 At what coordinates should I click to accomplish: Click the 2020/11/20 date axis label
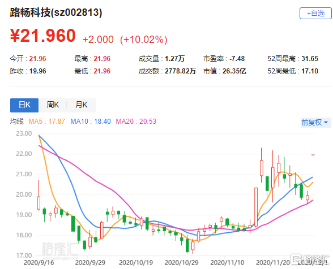pyautogui.click(x=273, y=263)
